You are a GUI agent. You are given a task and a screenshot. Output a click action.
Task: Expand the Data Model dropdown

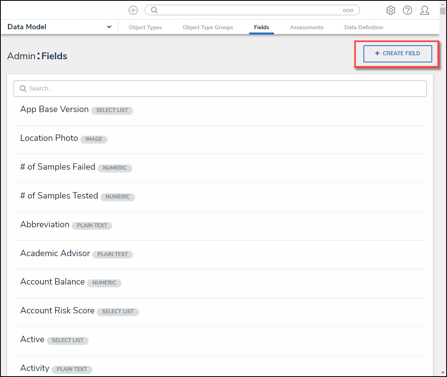click(x=109, y=27)
